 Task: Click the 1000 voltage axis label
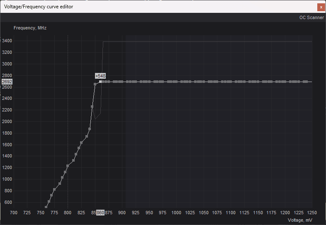click(176, 213)
